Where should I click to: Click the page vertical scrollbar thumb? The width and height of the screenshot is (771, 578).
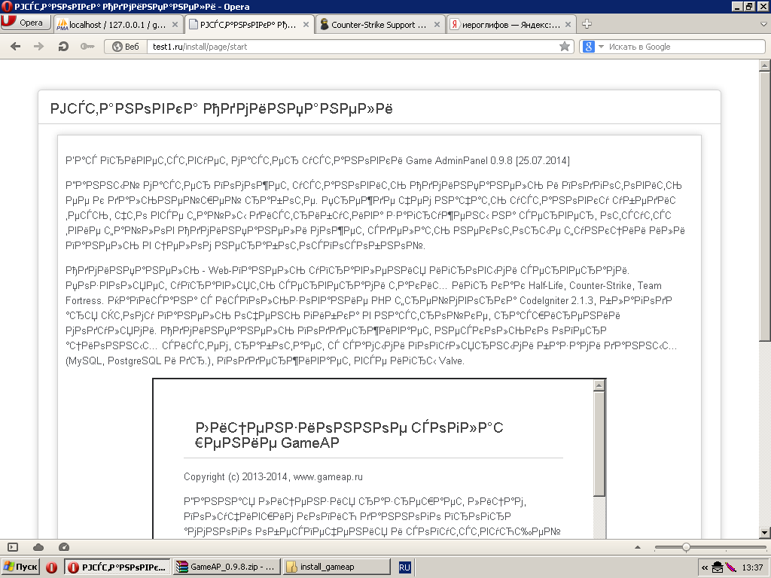coord(765,206)
